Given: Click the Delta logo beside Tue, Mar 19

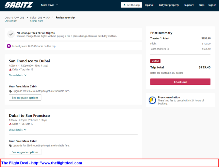Looking at the screenshot, I should (10, 124).
